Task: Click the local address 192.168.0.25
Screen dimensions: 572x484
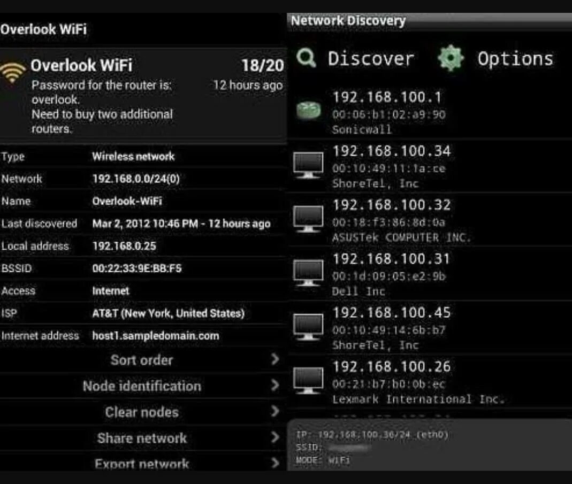Action: (124, 246)
